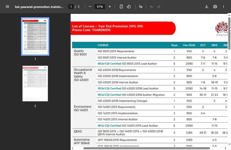Click 'ISO 14001:2015 Requirements' course

[x=116, y=107]
